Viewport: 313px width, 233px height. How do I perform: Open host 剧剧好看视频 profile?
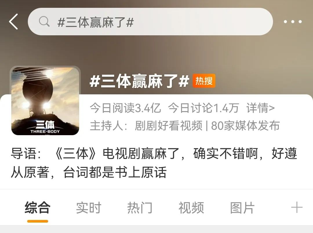[x=169, y=126]
